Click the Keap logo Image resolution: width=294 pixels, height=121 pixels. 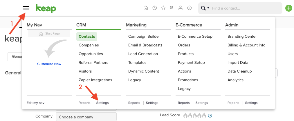46,9
